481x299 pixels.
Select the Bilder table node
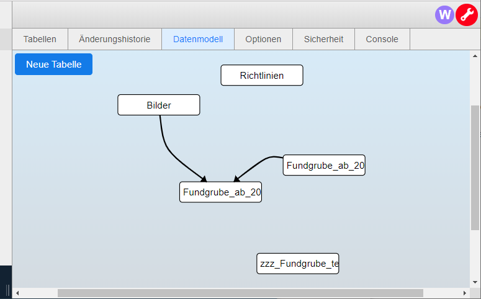tap(159, 105)
